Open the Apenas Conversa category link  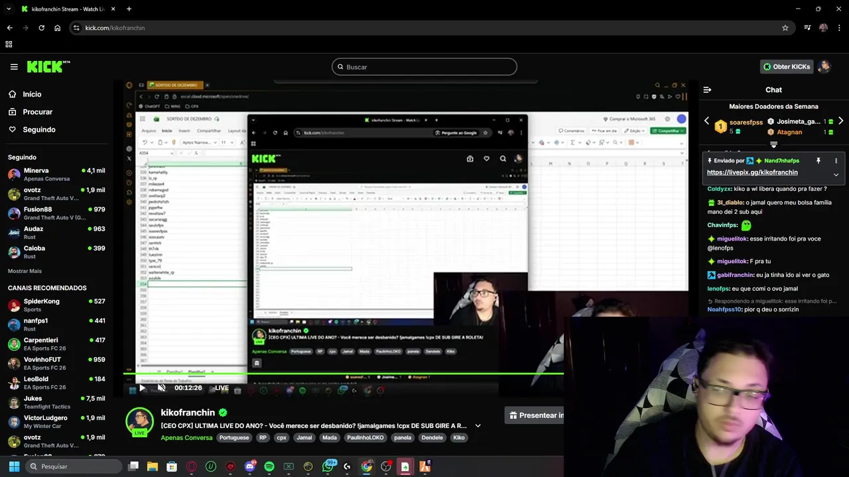click(186, 438)
